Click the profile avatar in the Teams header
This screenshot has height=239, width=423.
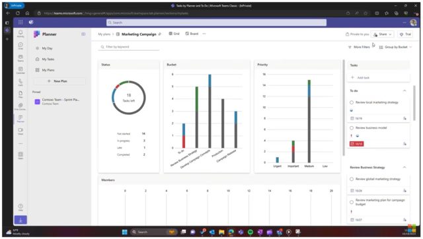[x=413, y=22]
